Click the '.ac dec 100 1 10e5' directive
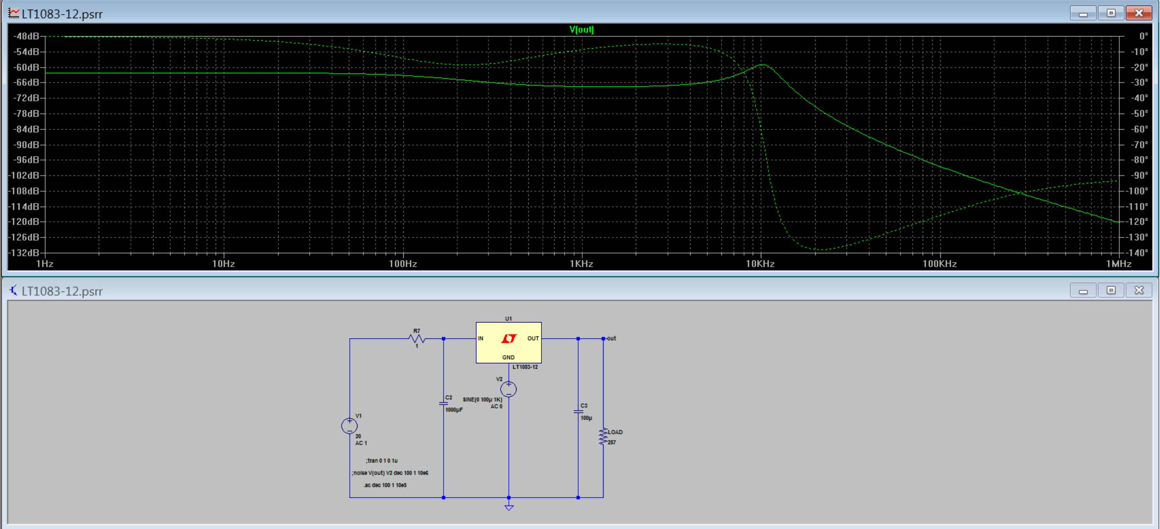The width and height of the screenshot is (1160, 529). [x=385, y=485]
